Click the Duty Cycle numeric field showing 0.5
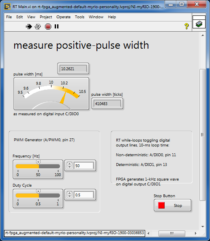The height and width of the screenshot is (241, 210). (84, 195)
